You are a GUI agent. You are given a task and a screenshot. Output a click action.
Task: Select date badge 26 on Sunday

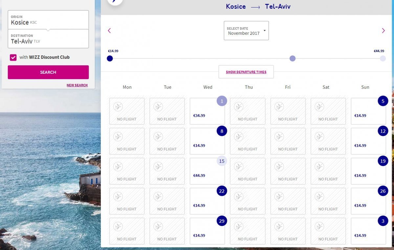click(383, 191)
